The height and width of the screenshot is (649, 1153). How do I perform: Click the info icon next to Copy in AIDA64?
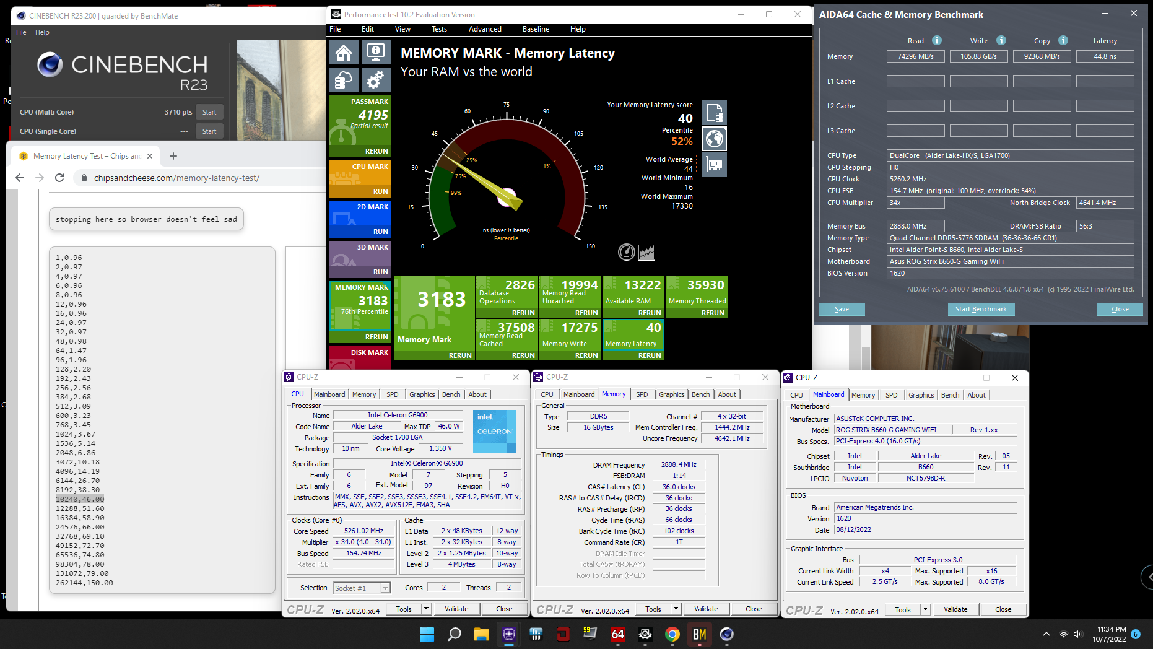coord(1063,40)
